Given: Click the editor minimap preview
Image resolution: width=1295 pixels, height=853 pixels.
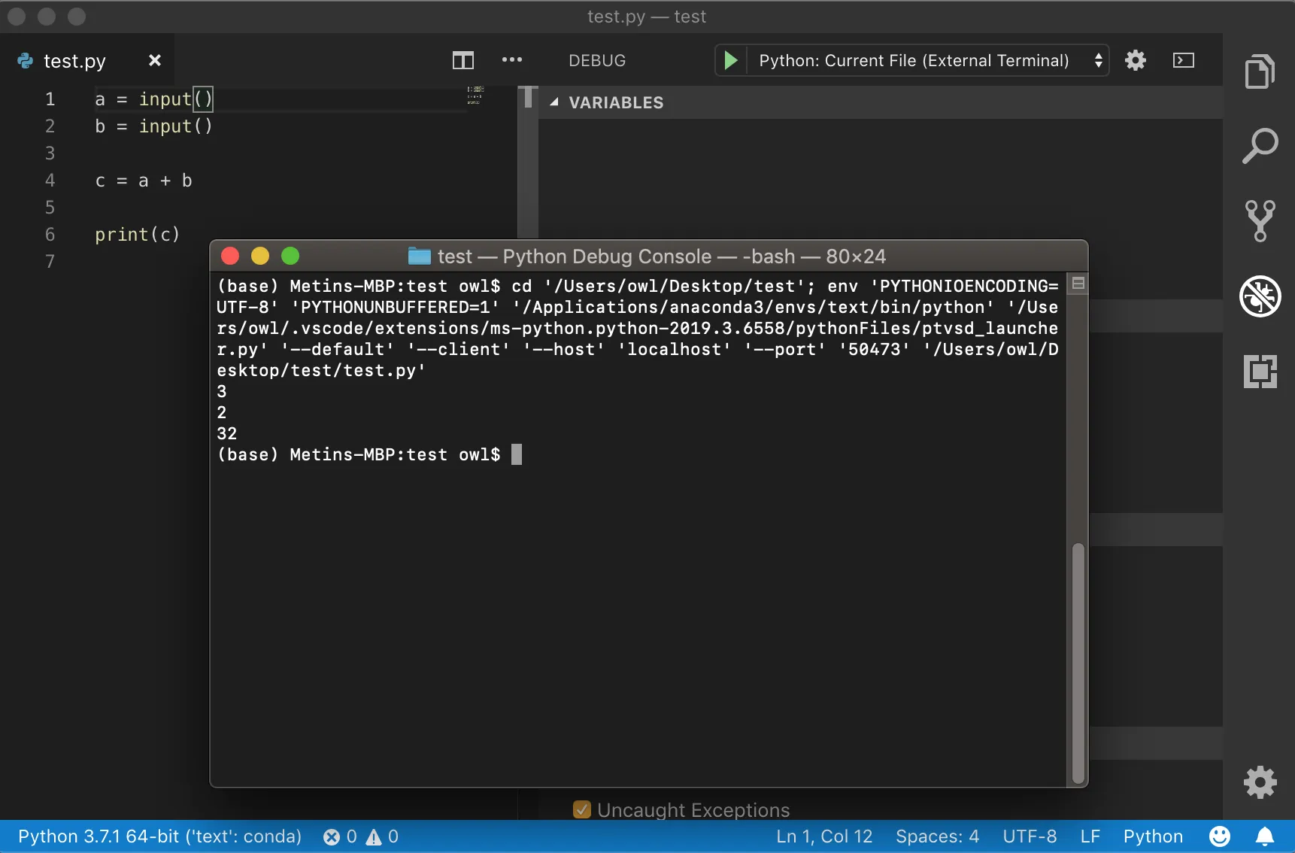Looking at the screenshot, I should pyautogui.click(x=475, y=94).
